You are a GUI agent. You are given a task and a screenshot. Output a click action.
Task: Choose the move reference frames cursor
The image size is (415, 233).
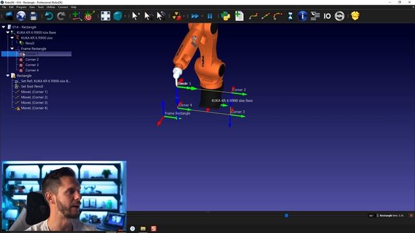(x=148, y=16)
